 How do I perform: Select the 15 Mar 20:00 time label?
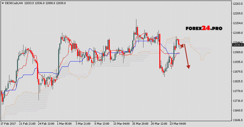(x=141, y=123)
